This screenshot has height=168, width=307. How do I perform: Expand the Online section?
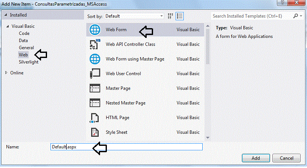(6, 72)
